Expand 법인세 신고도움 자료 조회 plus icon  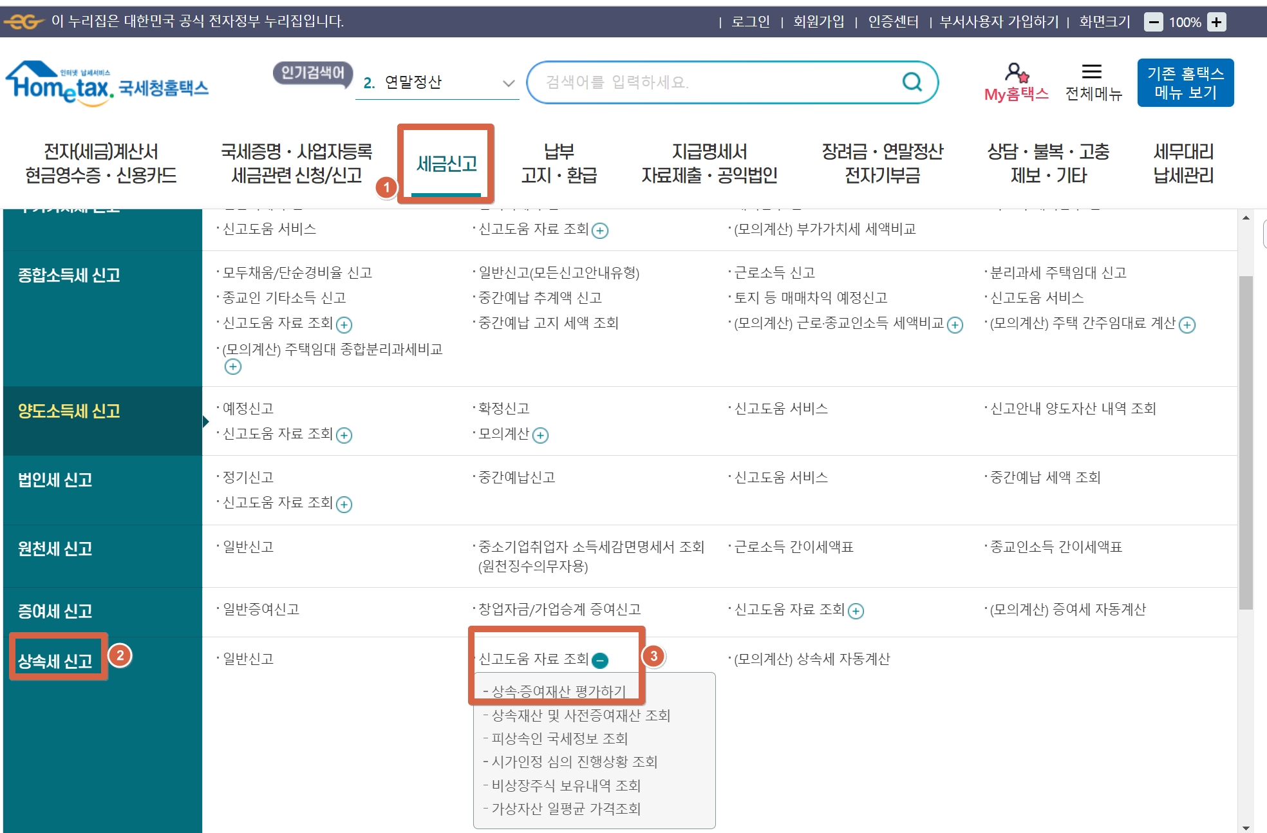pos(344,505)
